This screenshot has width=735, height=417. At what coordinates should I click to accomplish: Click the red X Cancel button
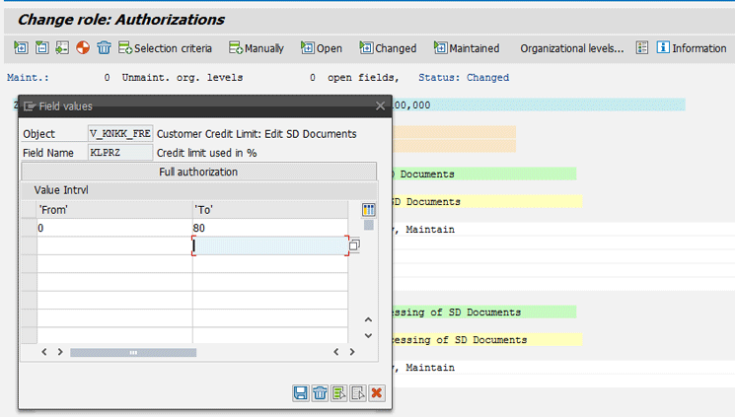click(377, 392)
